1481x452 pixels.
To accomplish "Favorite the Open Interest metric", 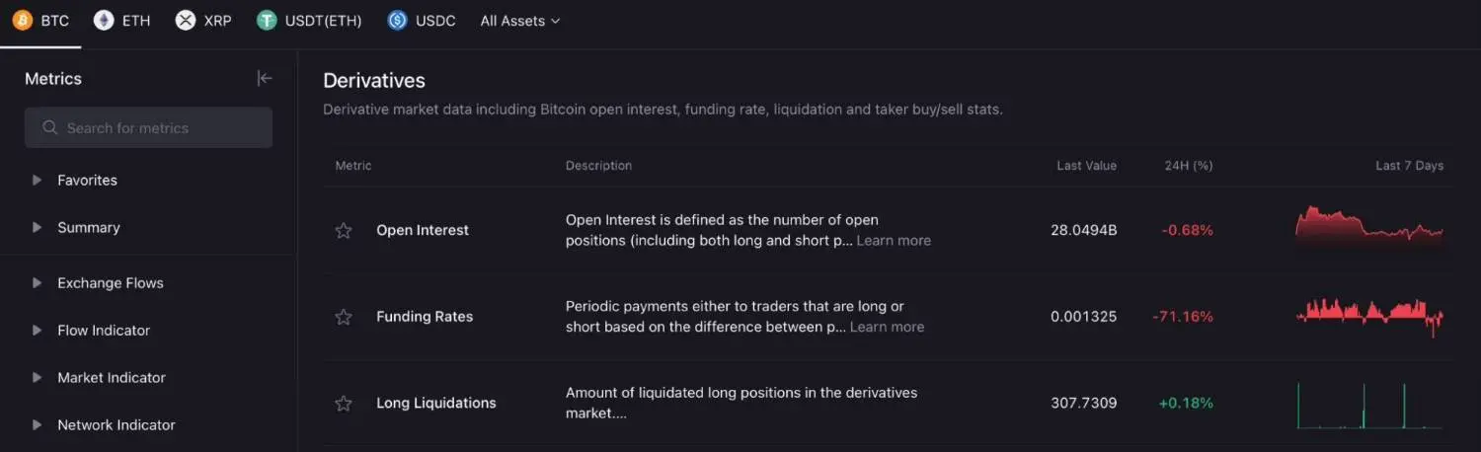I will (344, 231).
